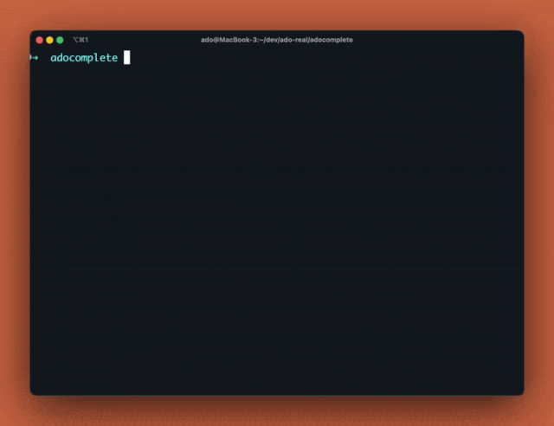Click the center of the empty terminal area

(x=277, y=225)
